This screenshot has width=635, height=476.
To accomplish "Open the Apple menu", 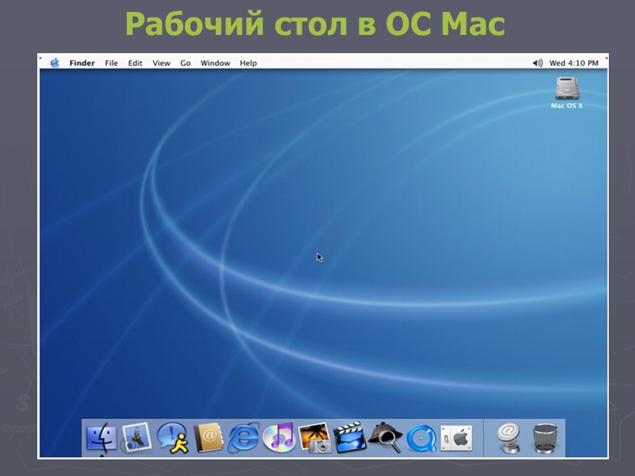I will pyautogui.click(x=55, y=62).
